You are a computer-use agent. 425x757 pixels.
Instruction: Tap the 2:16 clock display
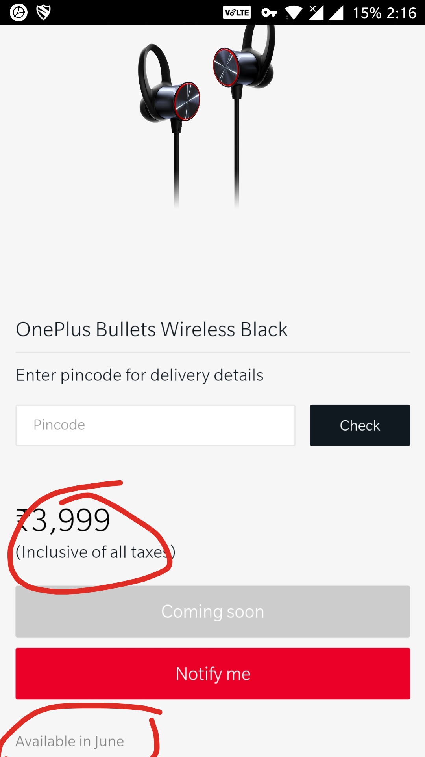click(401, 13)
